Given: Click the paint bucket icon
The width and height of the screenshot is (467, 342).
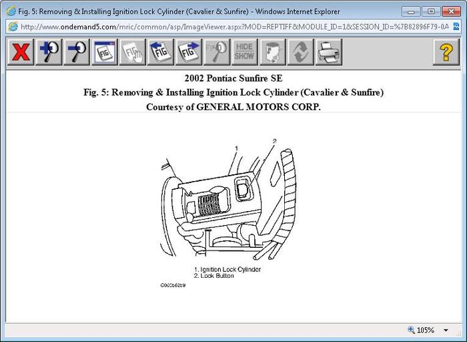Looking at the screenshot, I should [x=272, y=52].
